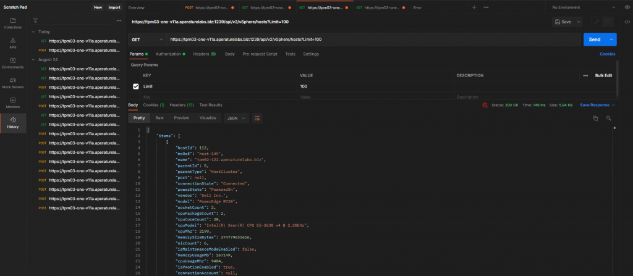633x276 pixels.
Task: Select the Pre-request Script tab
Action: pos(260,54)
